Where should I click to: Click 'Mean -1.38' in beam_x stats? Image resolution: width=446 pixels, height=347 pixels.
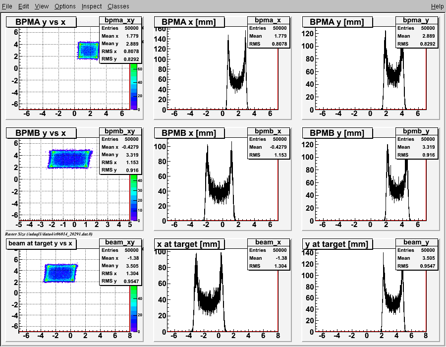[269, 258]
